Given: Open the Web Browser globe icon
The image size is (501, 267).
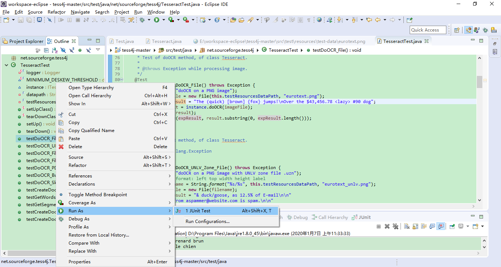Looking at the screenshot, I should click(319, 20).
